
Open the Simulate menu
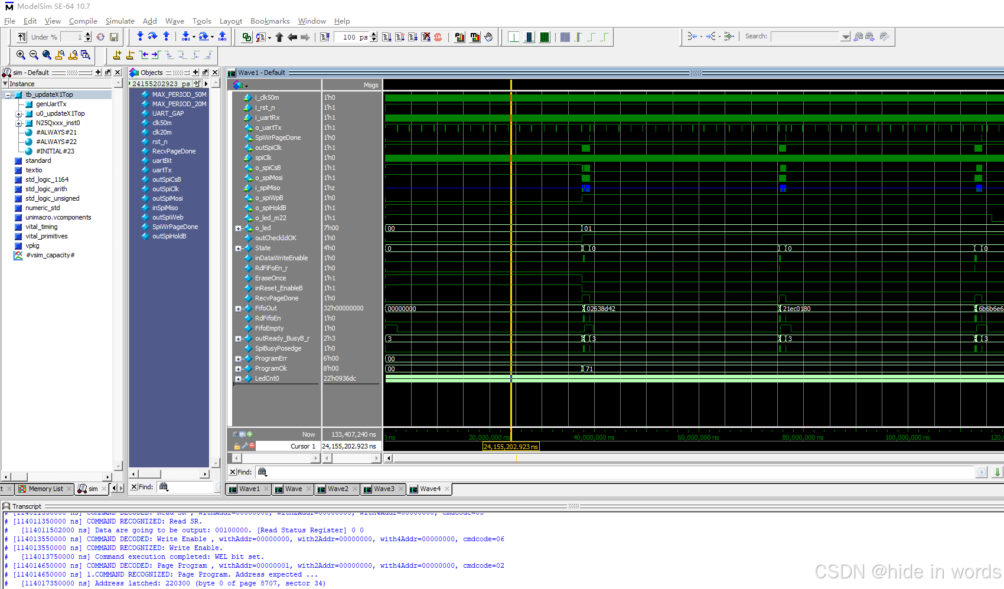pos(120,21)
